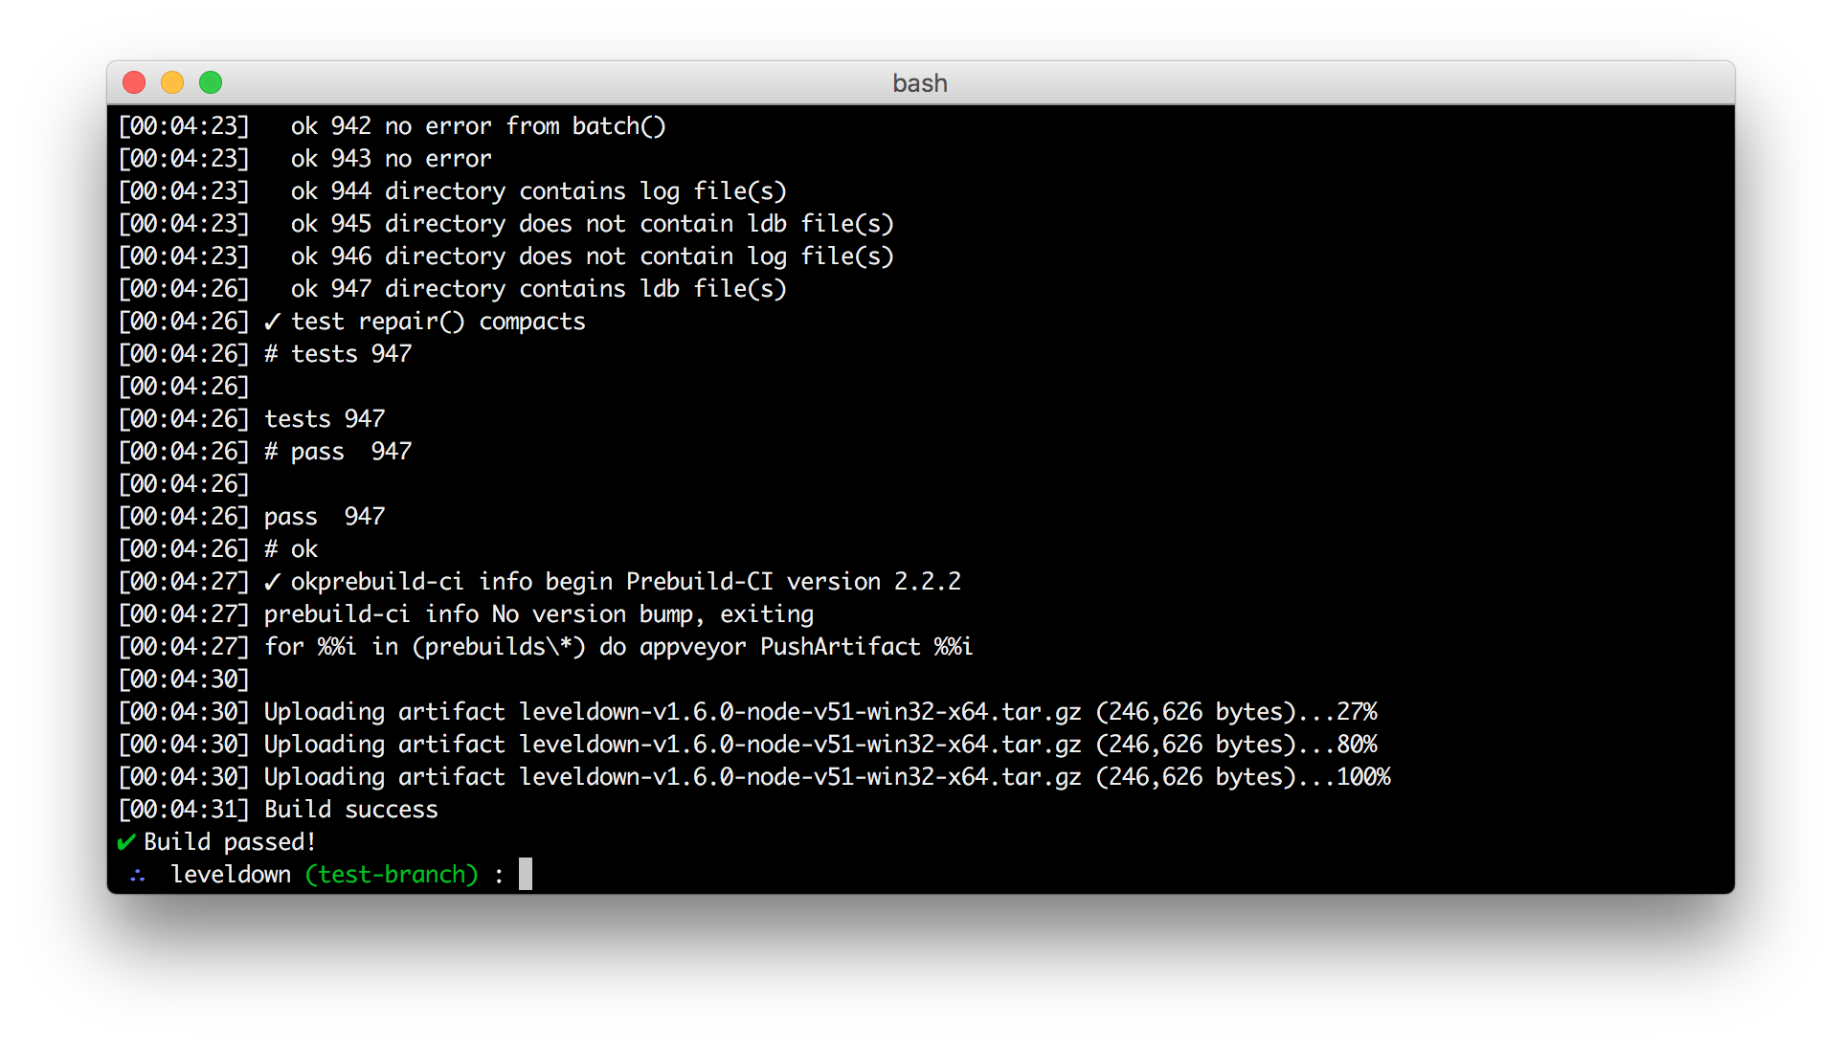This screenshot has height=1047, width=1842.
Task: Click the red close window button
Action: [134, 83]
